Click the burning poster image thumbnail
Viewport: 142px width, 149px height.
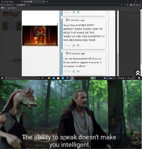click(x=40, y=36)
